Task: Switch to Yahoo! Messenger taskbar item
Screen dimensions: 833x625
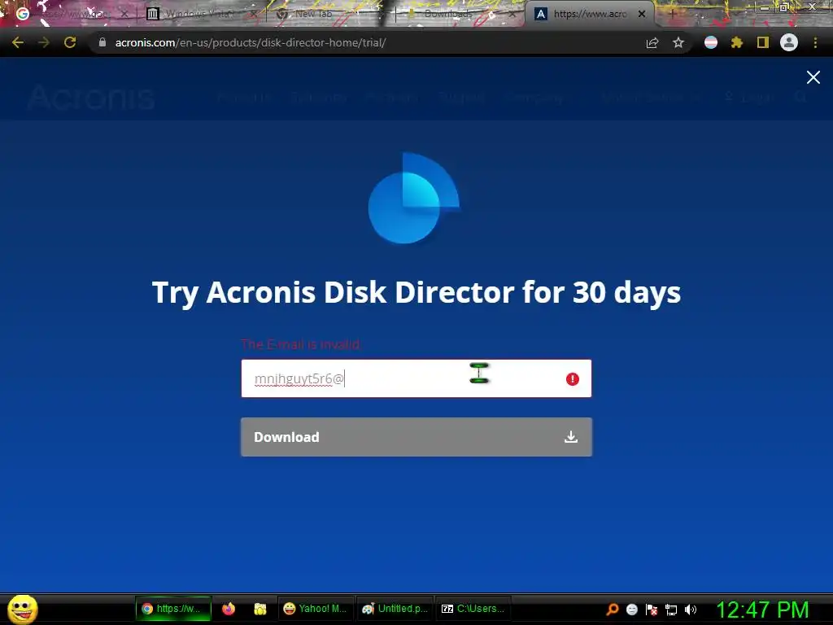Action: point(315,609)
